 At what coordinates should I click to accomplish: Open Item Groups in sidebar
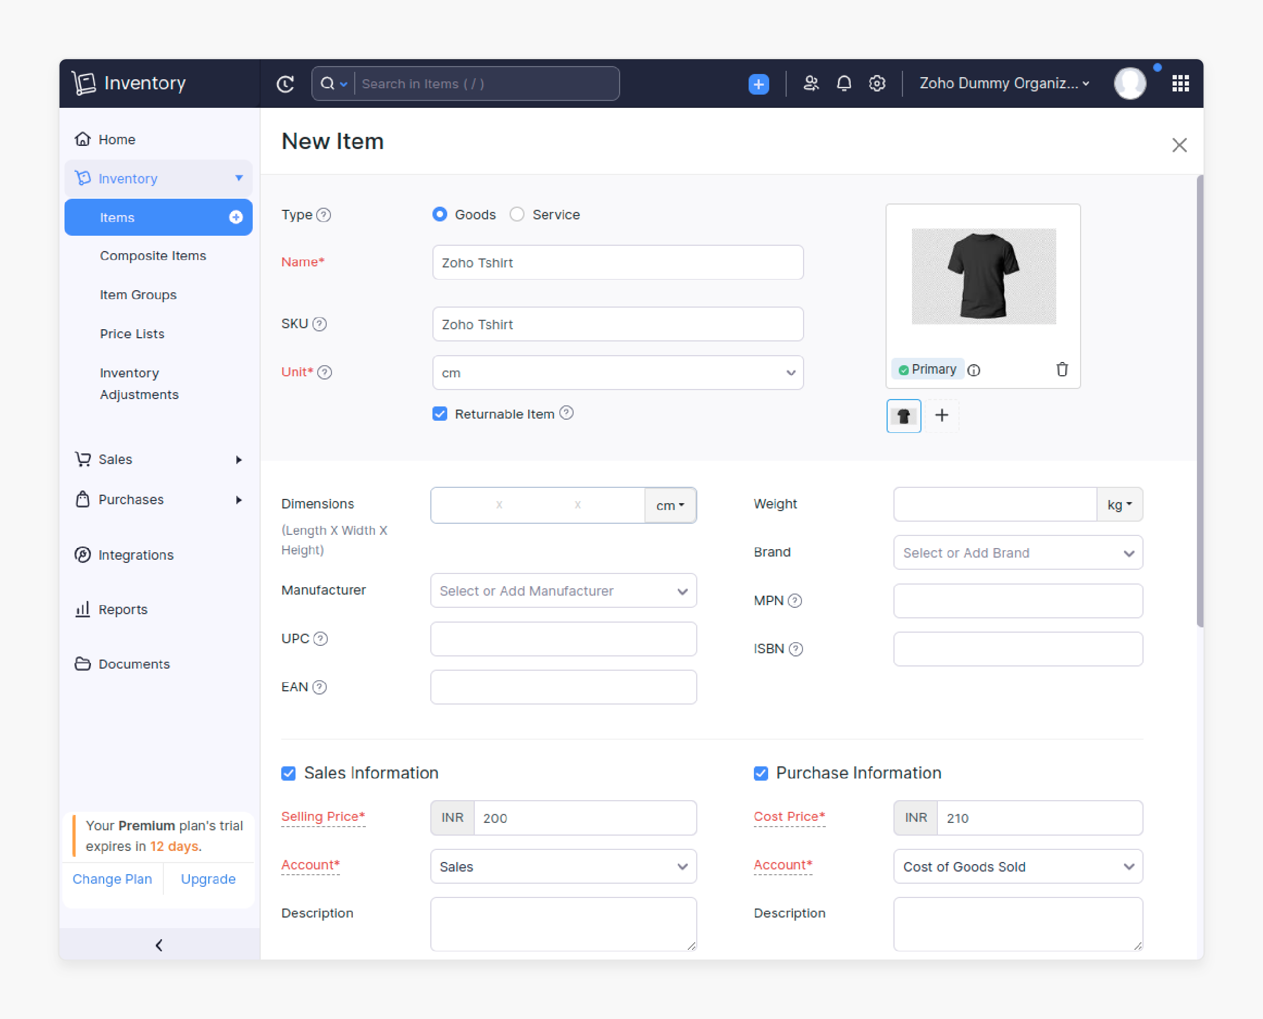138,295
